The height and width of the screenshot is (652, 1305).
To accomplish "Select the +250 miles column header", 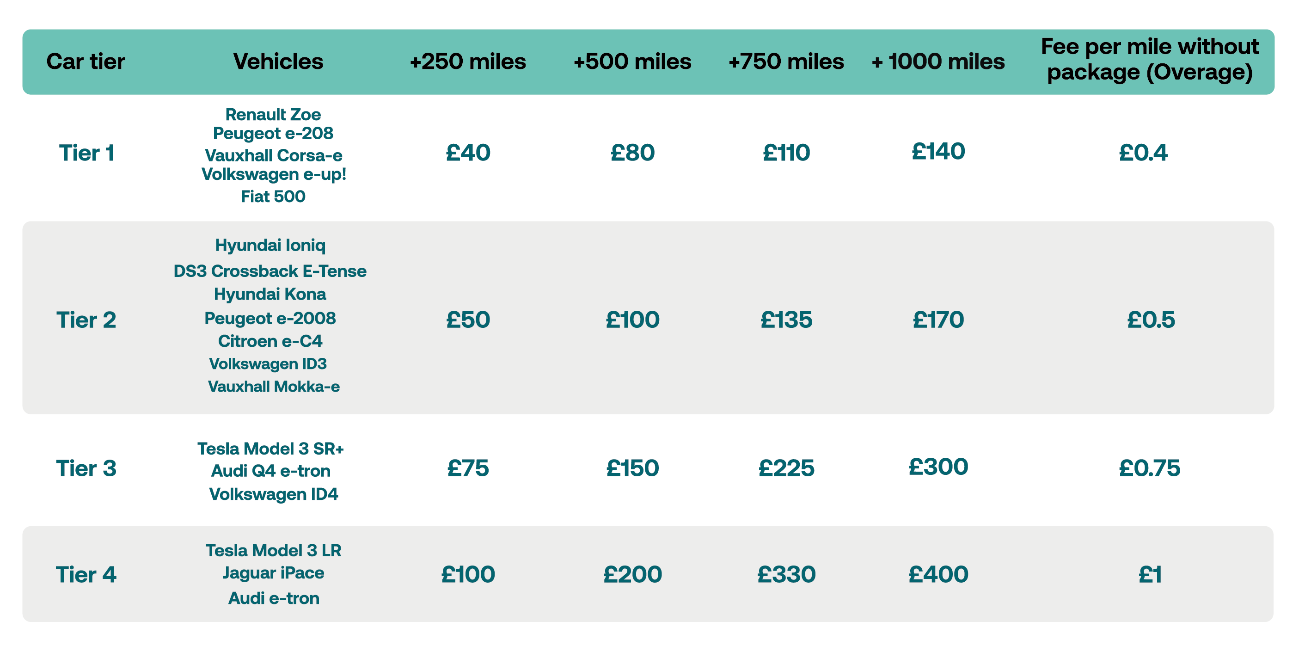I will point(468,62).
